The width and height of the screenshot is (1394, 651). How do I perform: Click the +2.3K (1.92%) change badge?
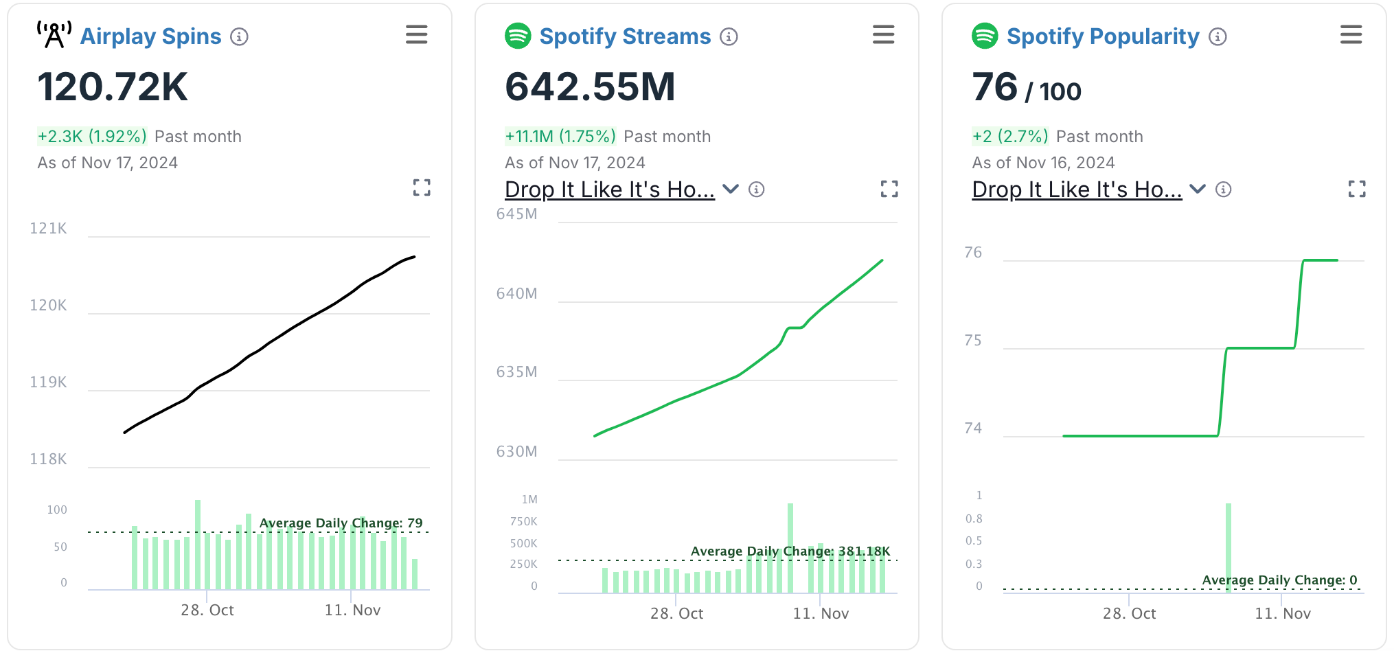coord(92,137)
